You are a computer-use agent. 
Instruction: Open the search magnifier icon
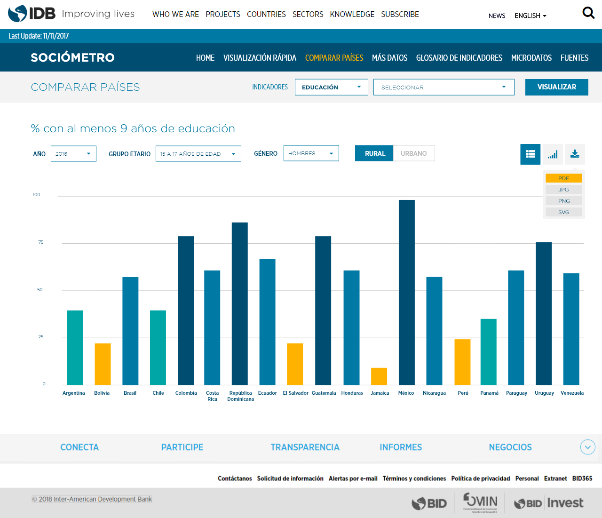point(588,13)
